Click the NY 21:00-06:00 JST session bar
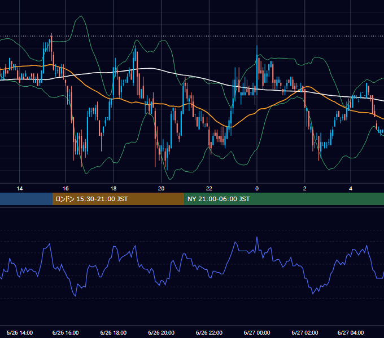The width and height of the screenshot is (384, 338). pyautogui.click(x=284, y=199)
